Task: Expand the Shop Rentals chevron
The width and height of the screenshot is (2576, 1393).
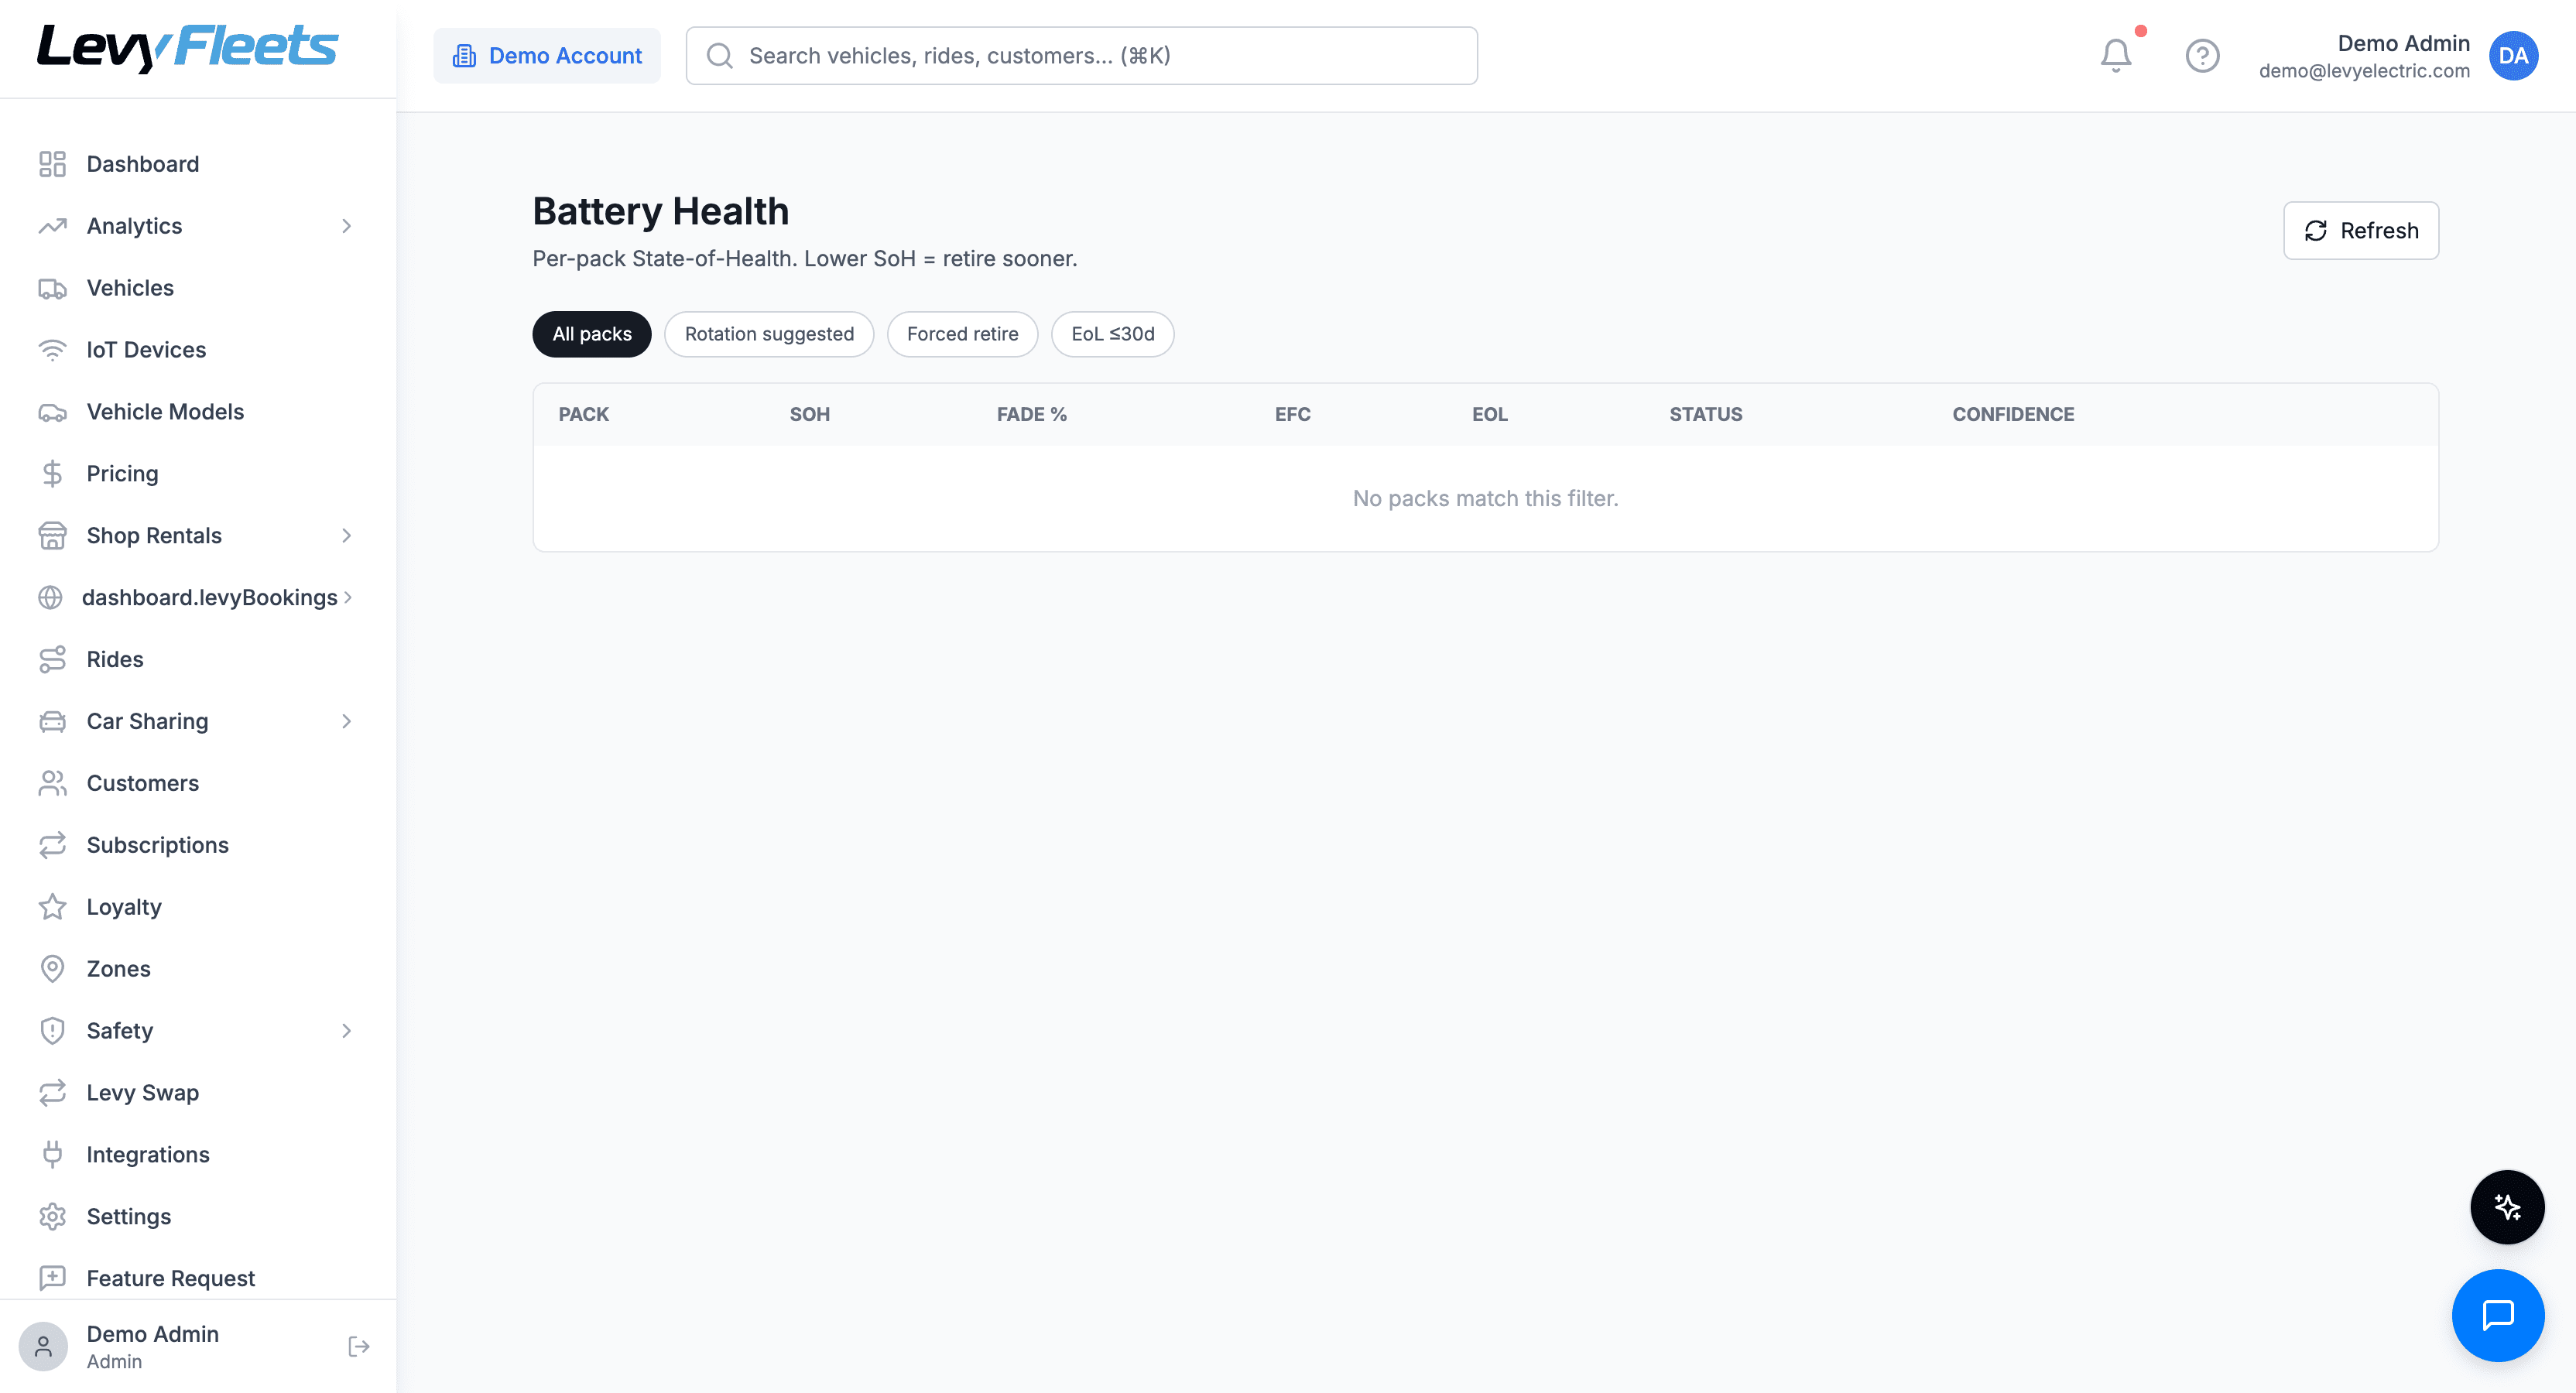Action: coord(347,536)
